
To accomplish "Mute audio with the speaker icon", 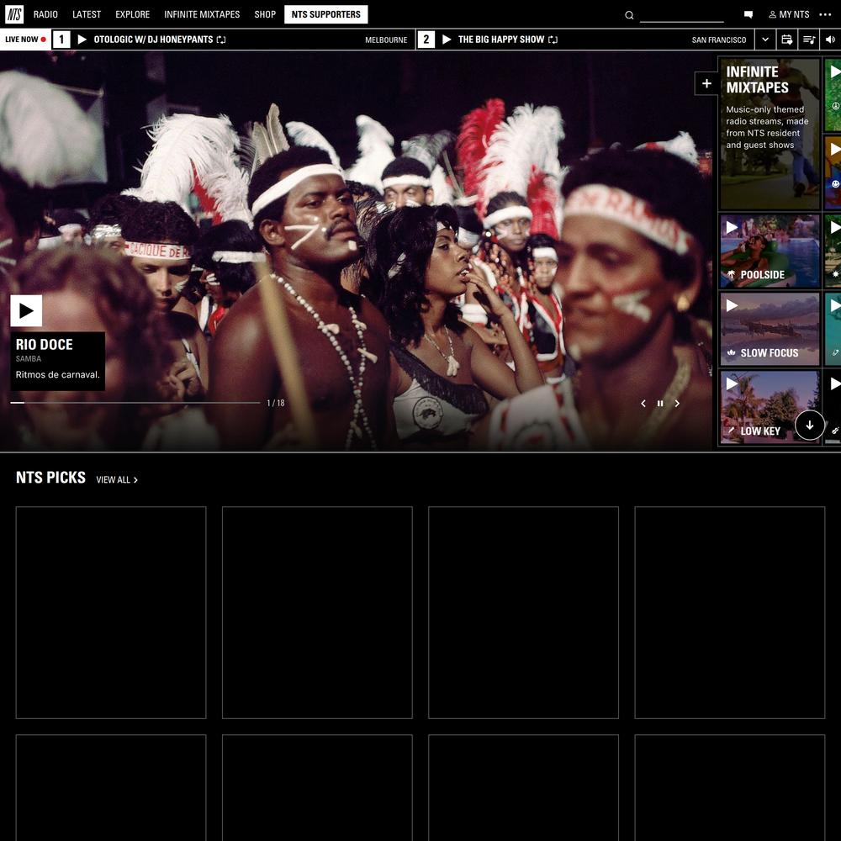I will click(x=830, y=40).
